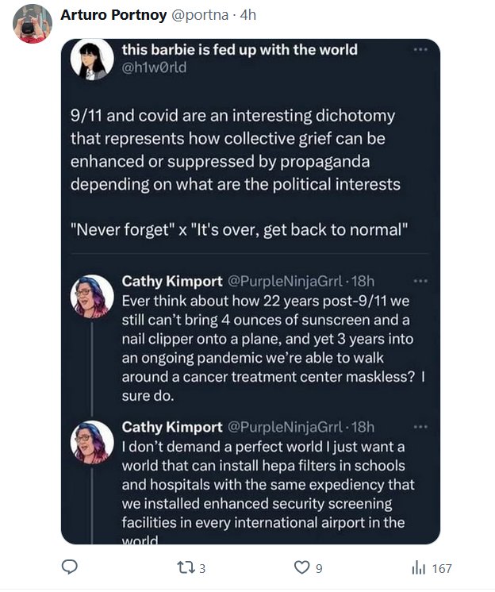495x592 pixels.
Task: Click the @PurpleNinjaGrrl handle above the hepa filters tweet
Action: 286,427
